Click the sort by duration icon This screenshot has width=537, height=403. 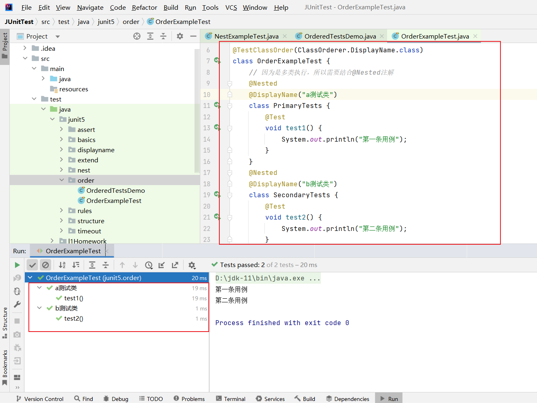(76, 265)
